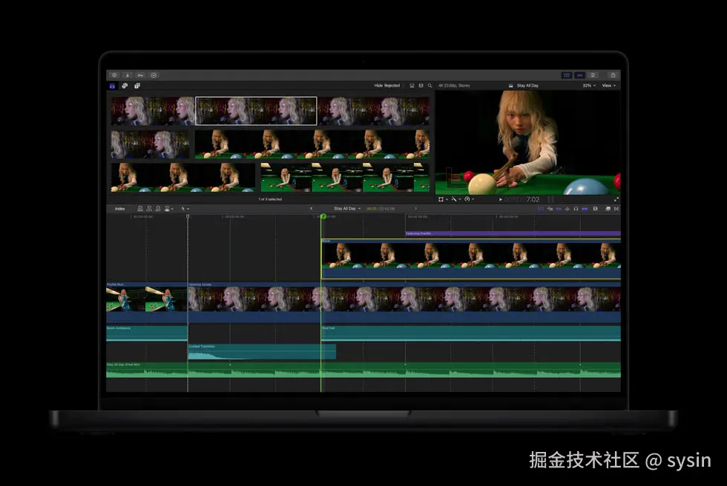Open the Libraries sidebar panel

tap(111, 85)
